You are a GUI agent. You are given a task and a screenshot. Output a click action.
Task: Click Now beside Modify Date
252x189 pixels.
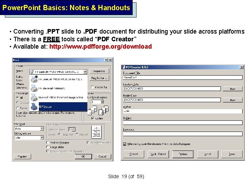coord(232,100)
